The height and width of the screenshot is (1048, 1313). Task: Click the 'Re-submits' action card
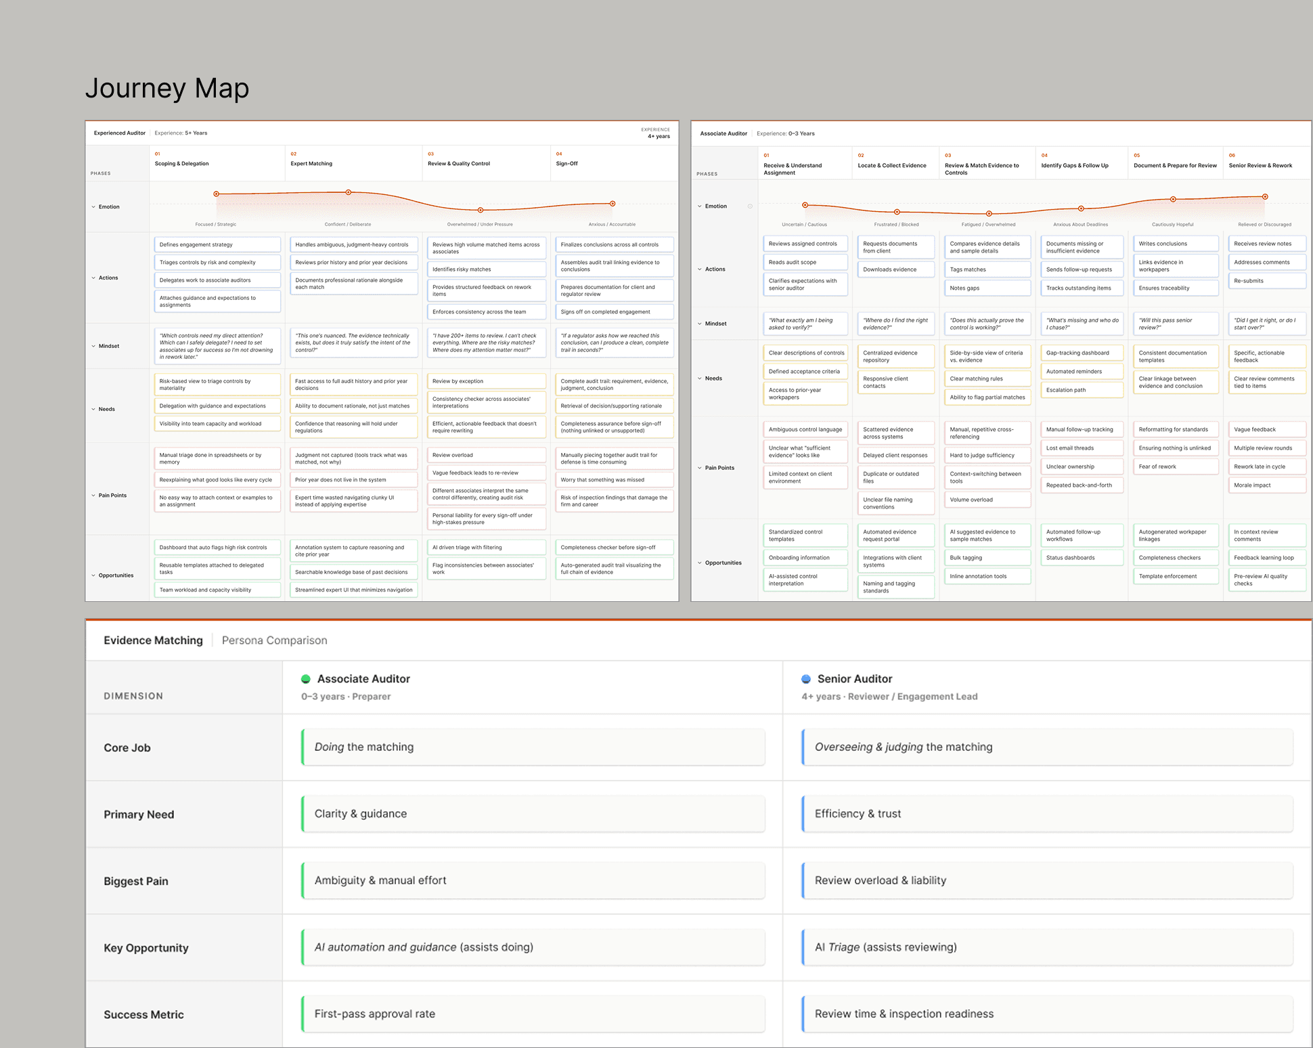pos(1267,281)
